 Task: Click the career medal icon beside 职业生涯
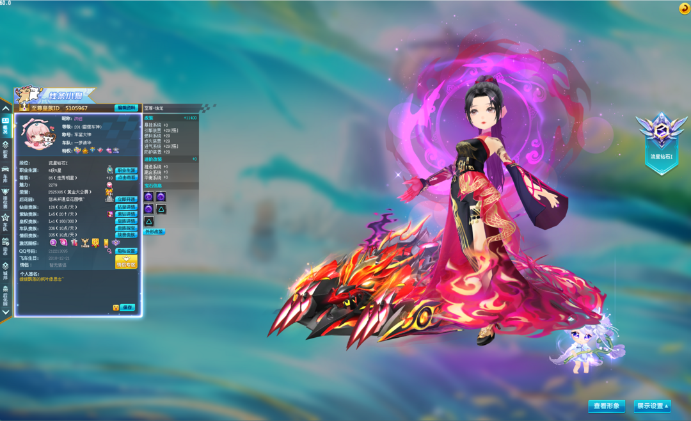pos(109,170)
